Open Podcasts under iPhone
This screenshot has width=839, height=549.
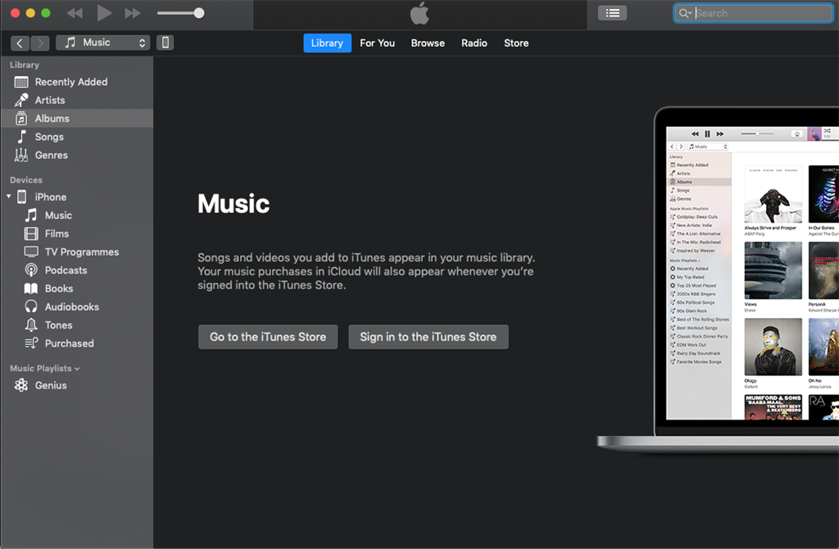click(77, 270)
